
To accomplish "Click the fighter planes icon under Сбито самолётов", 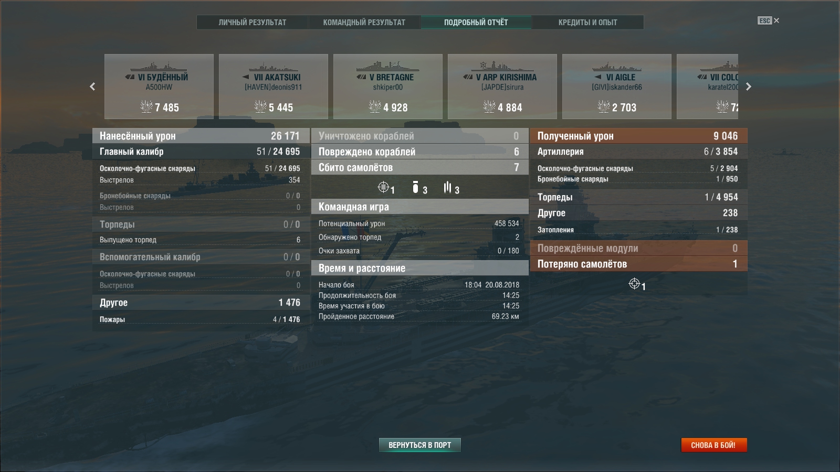I will (x=383, y=187).
